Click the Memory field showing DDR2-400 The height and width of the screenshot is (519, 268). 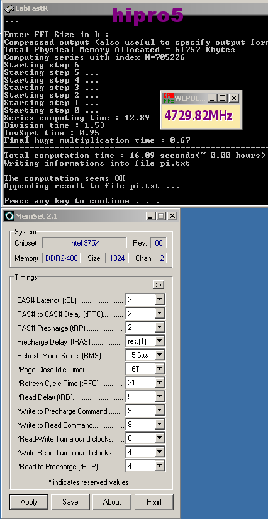click(61, 258)
